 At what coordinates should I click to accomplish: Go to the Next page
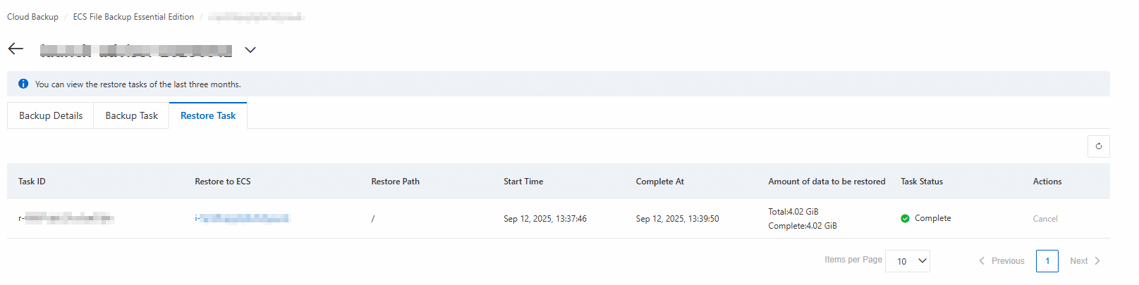point(1084,261)
